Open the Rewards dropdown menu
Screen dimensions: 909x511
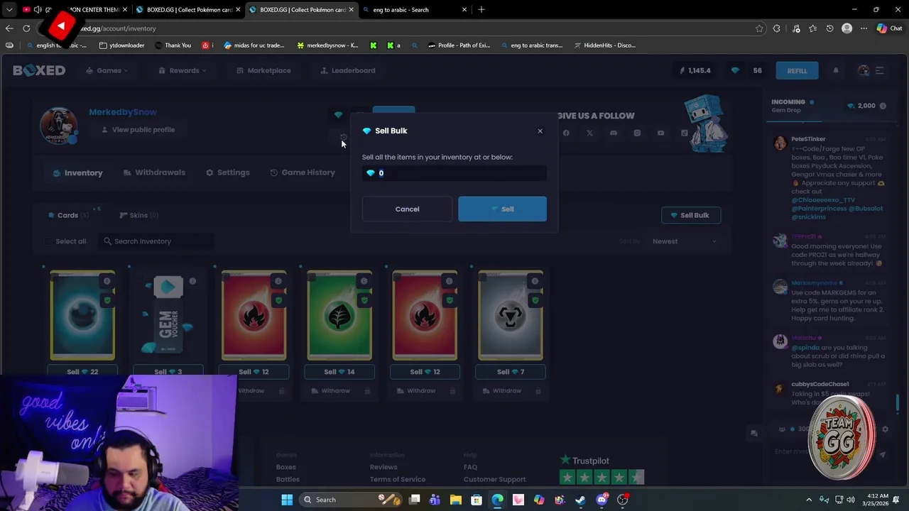[183, 70]
